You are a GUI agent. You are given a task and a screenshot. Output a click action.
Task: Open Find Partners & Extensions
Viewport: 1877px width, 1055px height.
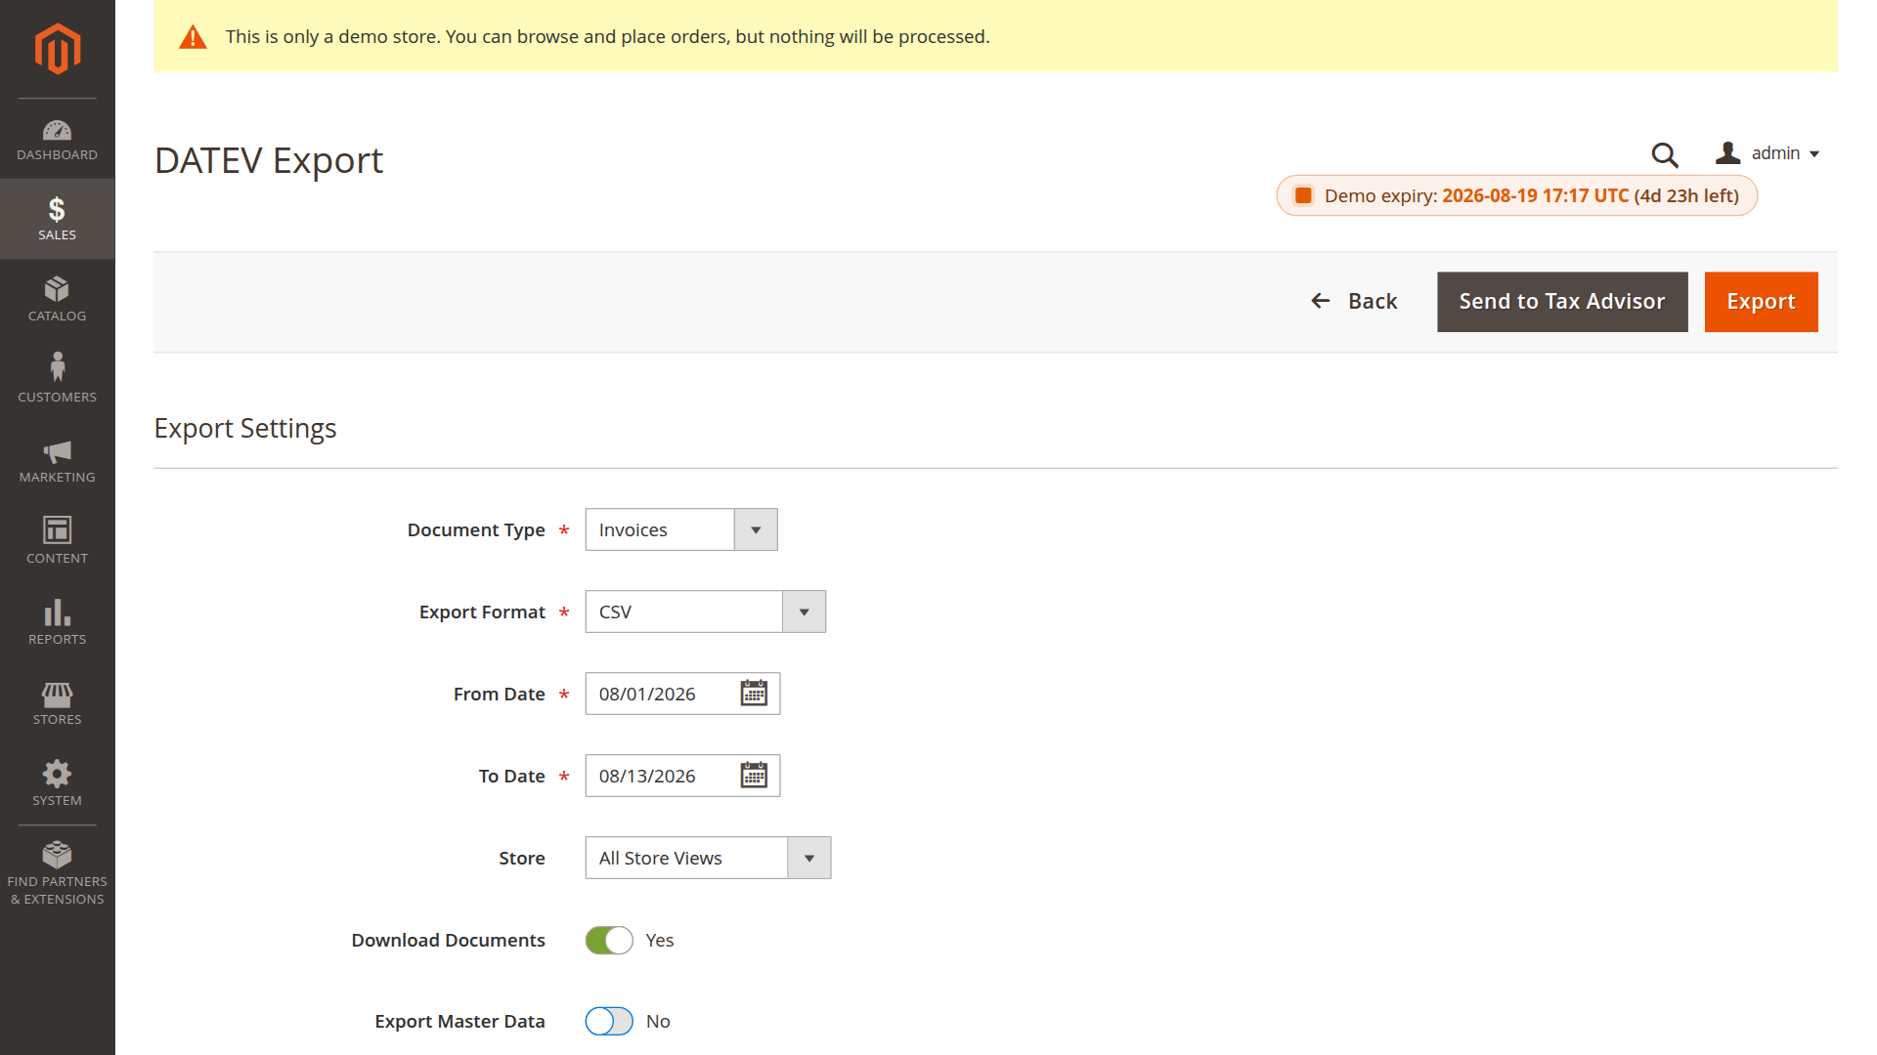click(x=57, y=873)
